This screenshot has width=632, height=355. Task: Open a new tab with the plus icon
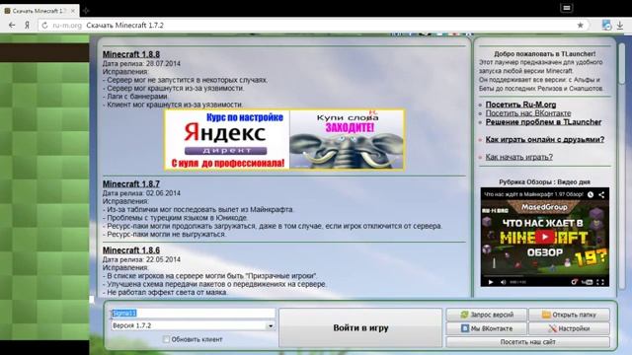click(x=86, y=11)
